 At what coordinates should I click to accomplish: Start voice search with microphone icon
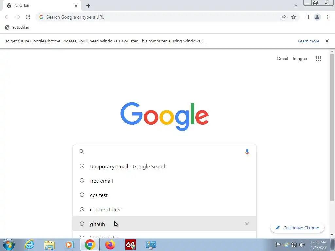(247, 152)
